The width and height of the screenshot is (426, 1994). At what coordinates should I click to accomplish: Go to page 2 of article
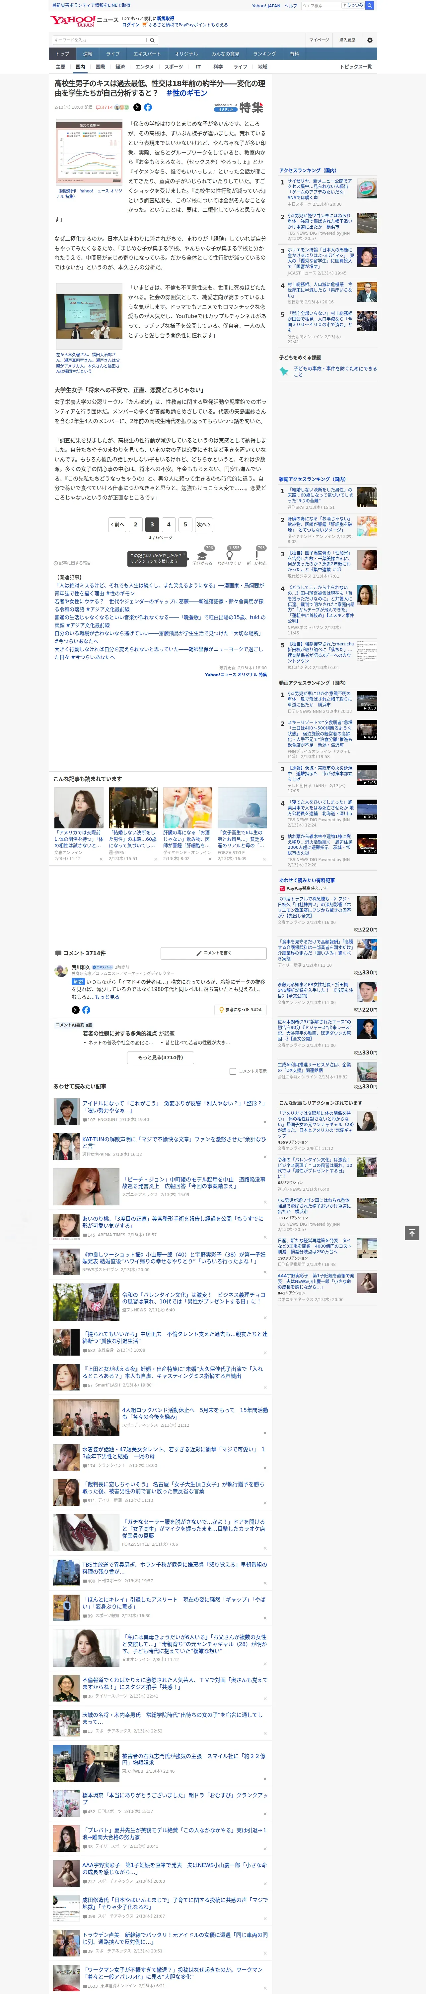(135, 525)
